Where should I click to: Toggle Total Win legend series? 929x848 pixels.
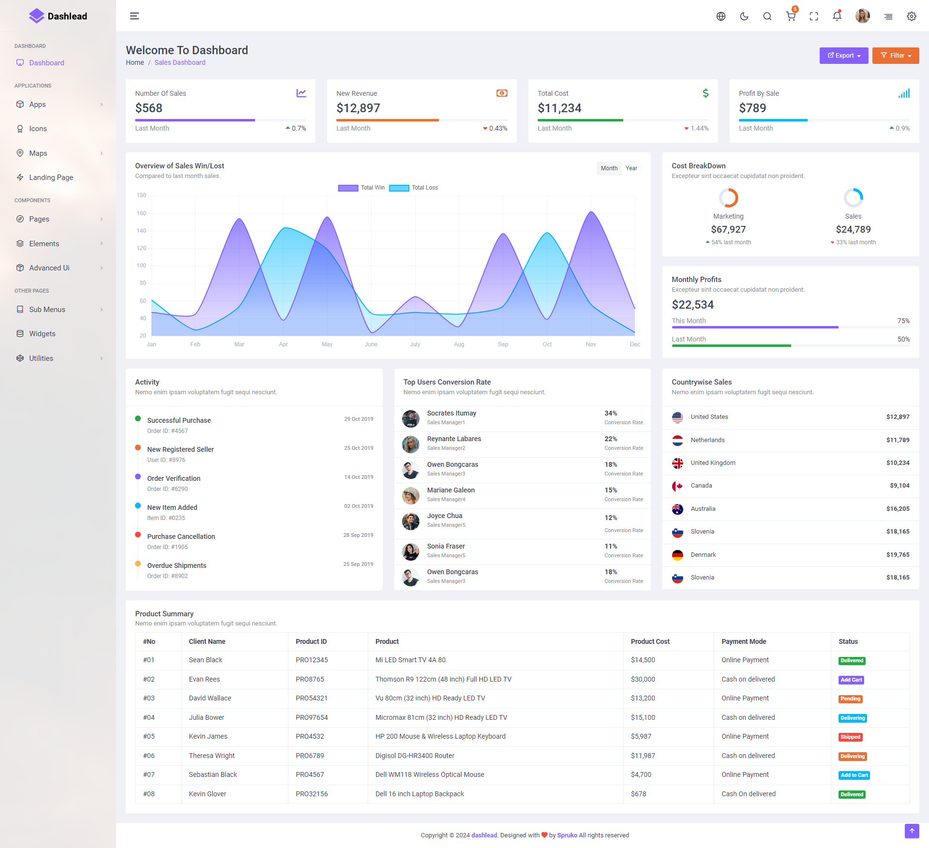(348, 188)
